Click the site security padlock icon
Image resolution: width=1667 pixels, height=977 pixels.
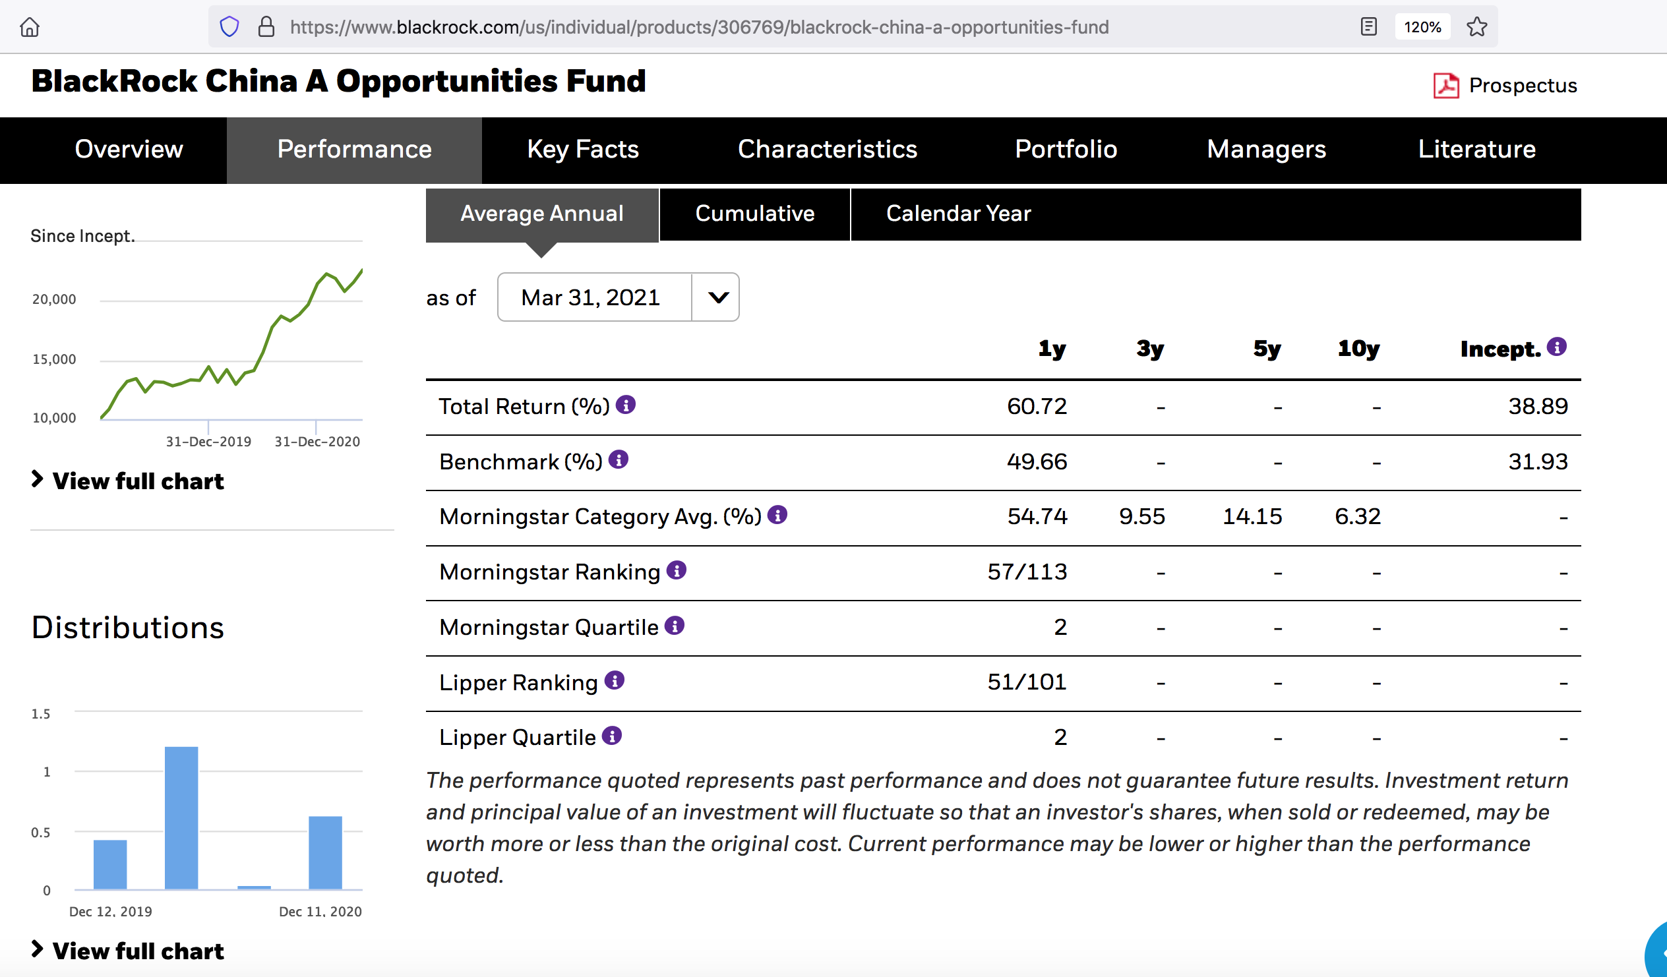point(266,27)
